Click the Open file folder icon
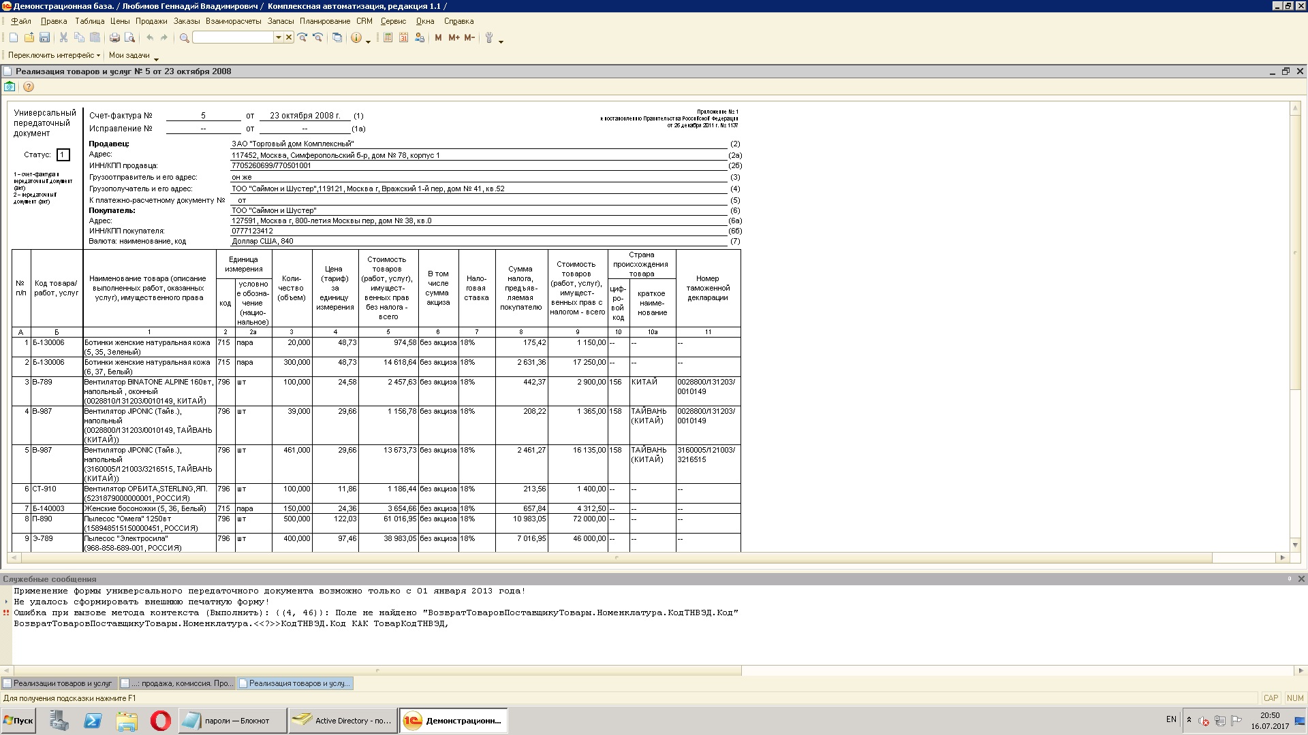 point(29,38)
